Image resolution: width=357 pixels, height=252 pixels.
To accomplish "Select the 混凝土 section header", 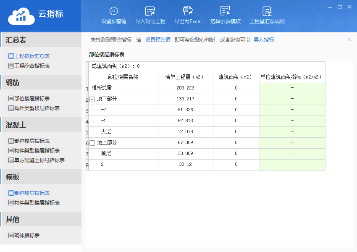I will click(x=41, y=125).
